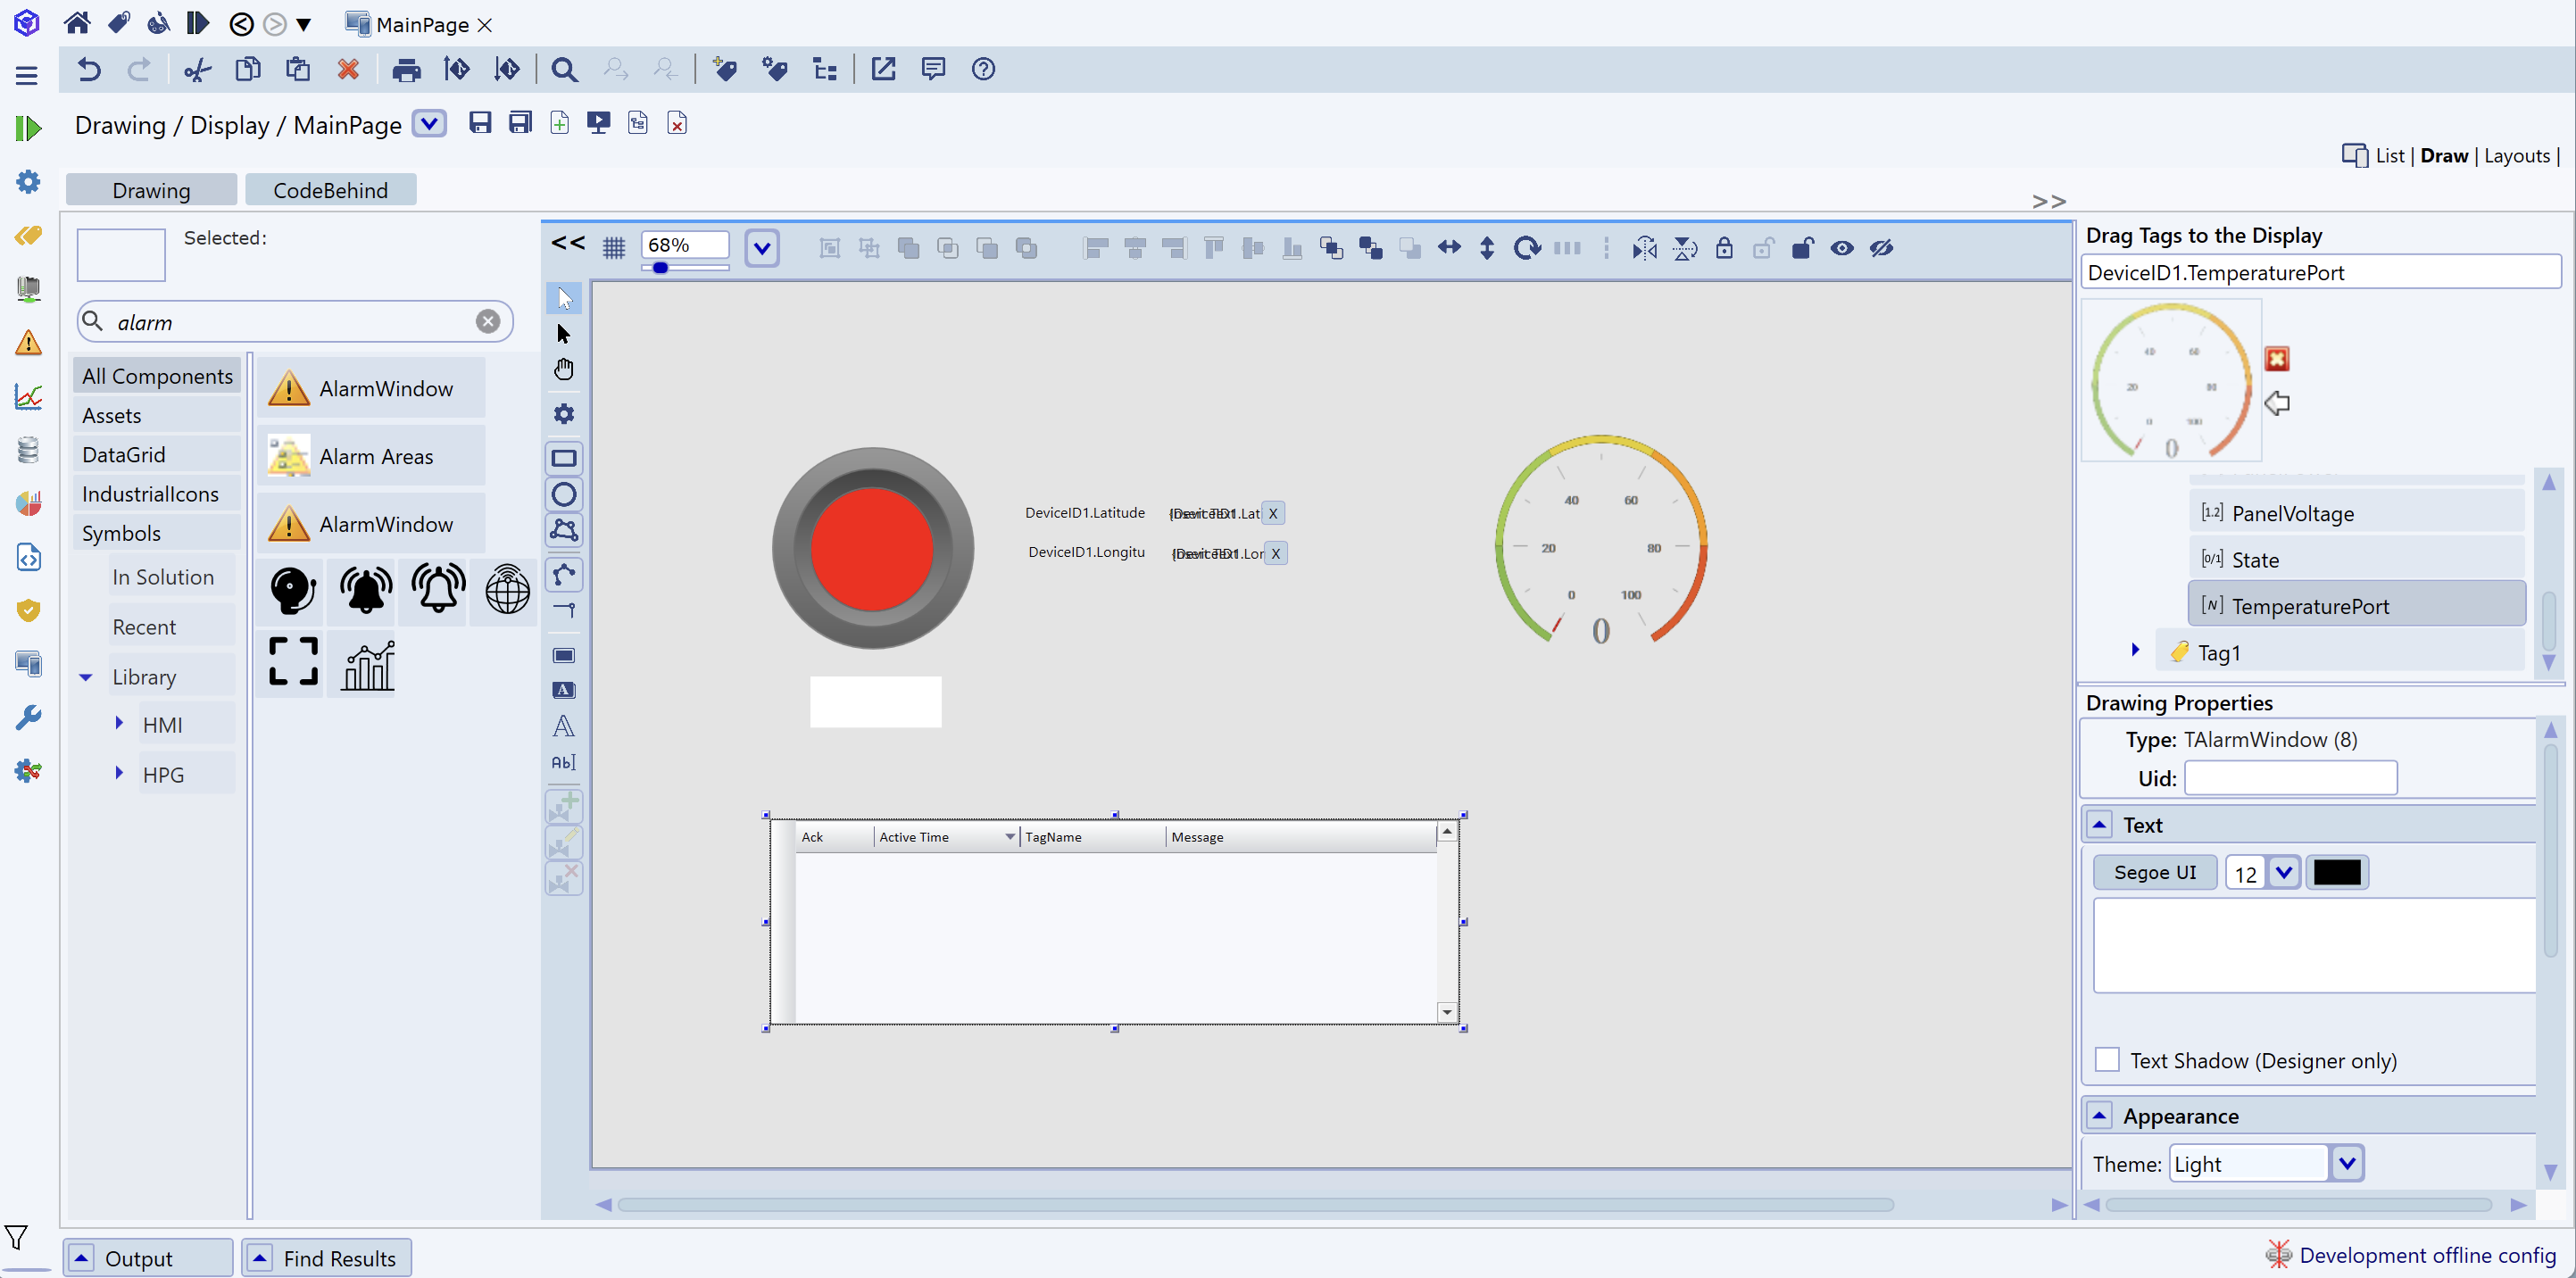Open the Output panel button
This screenshot has width=2576, height=1278.
pyautogui.click(x=149, y=1258)
